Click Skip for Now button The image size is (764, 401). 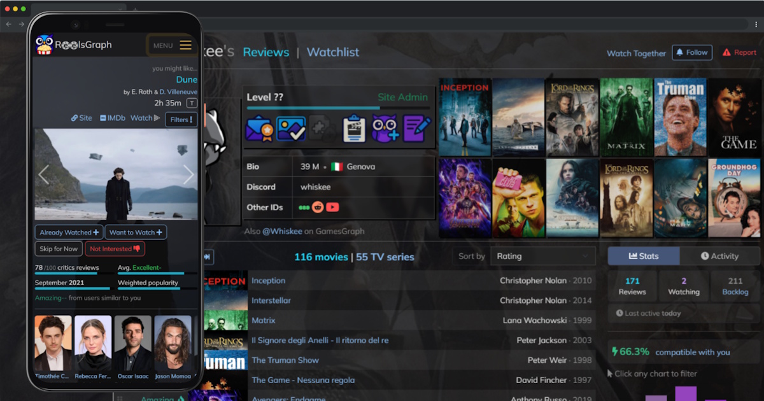[x=59, y=249]
